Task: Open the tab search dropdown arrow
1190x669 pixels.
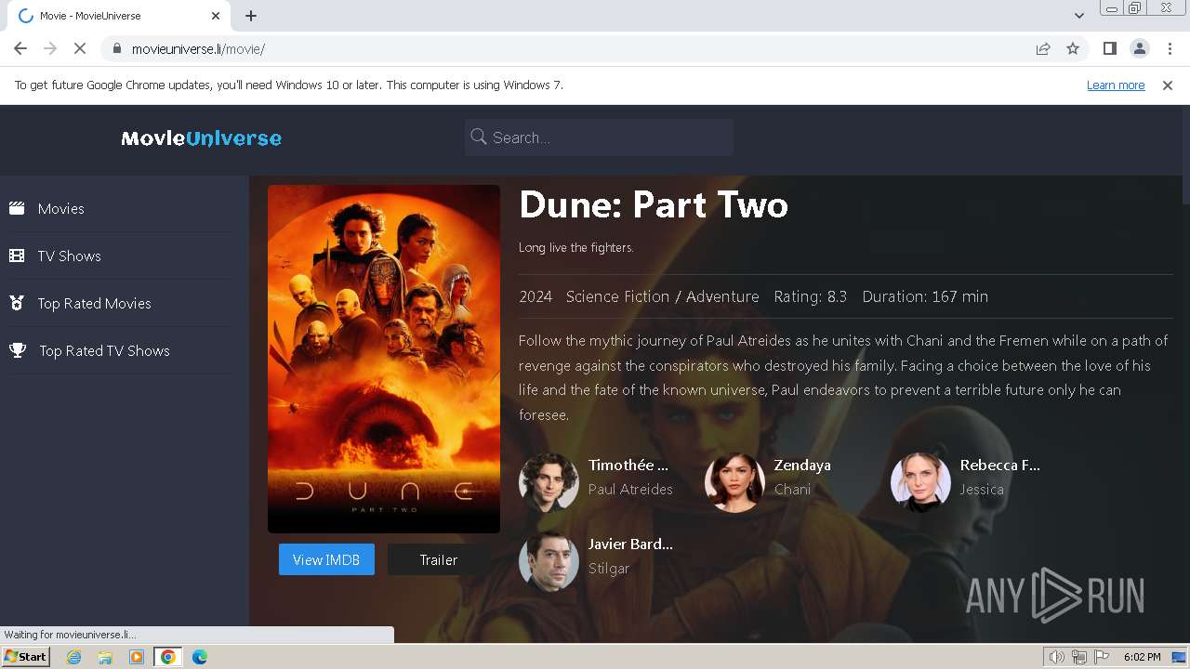Action: (1079, 16)
